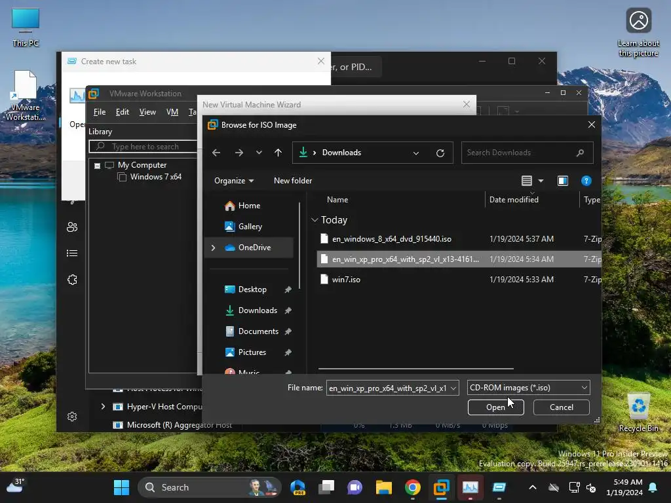
Task: Open VMware Workstation Edit menu
Action: (123, 112)
